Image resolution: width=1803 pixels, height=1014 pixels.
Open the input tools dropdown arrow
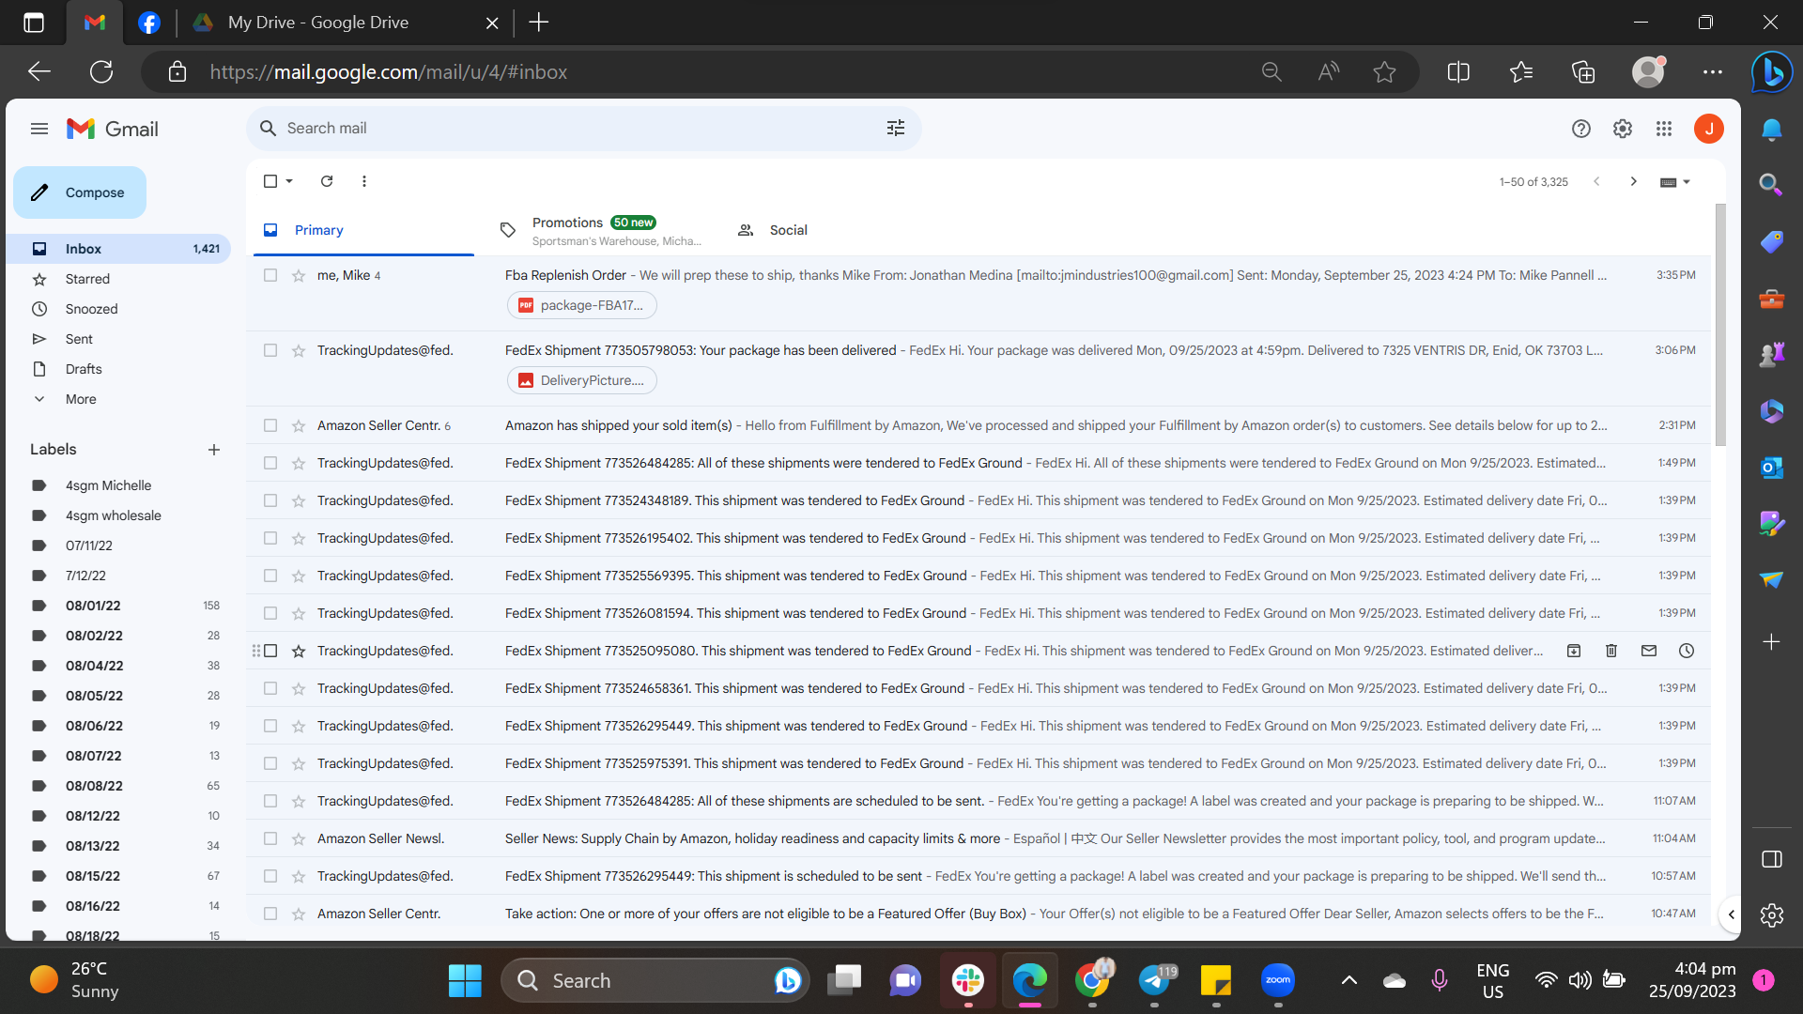[x=1687, y=182]
